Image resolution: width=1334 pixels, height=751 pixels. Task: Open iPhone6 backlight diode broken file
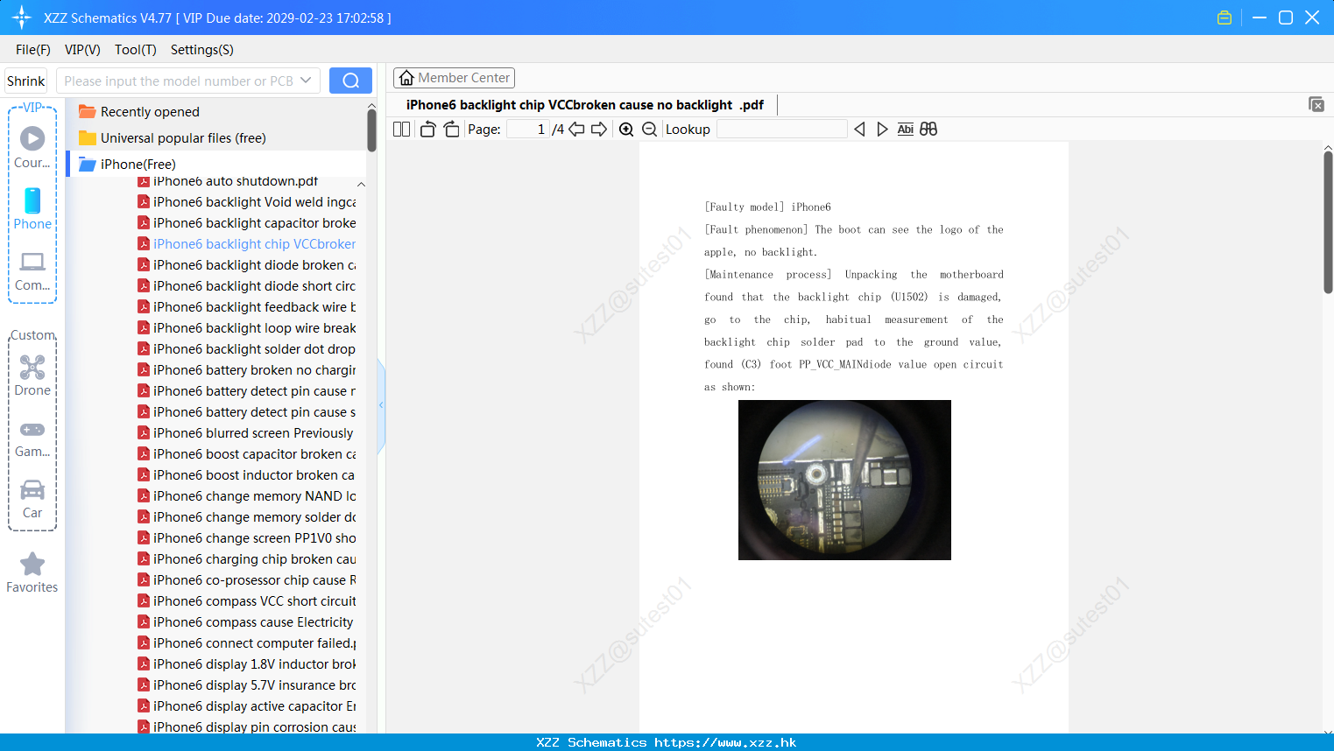pyautogui.click(x=246, y=265)
